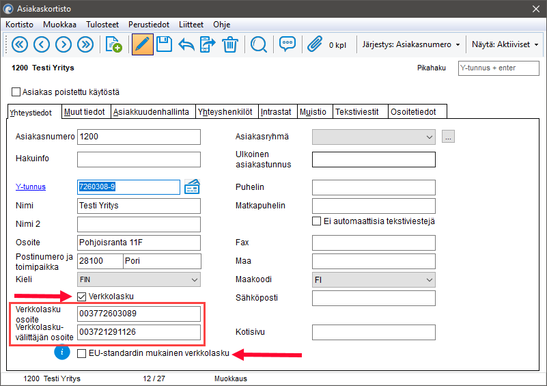Enable EU-standardin mukainen verkkolasku
Screen dimensions: 547x386
click(x=82, y=353)
